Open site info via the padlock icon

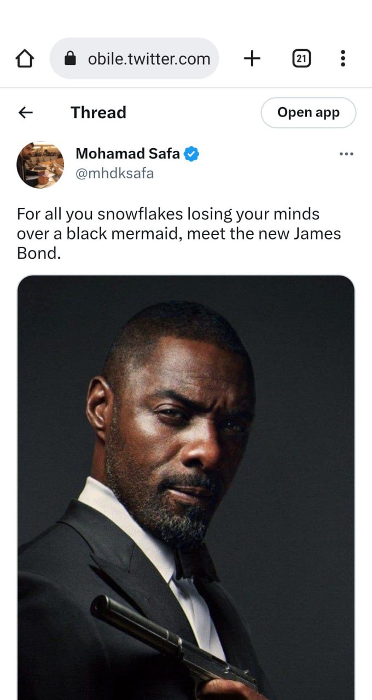(70, 59)
